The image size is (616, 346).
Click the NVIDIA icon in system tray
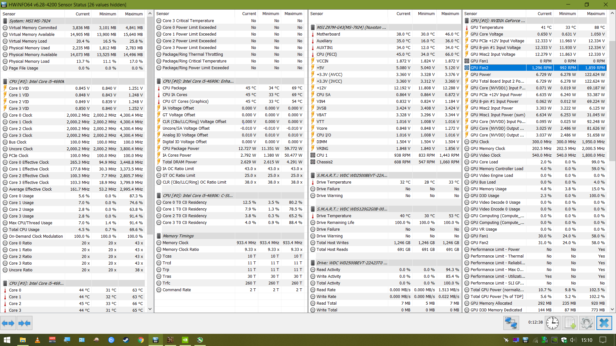[x=554, y=340]
